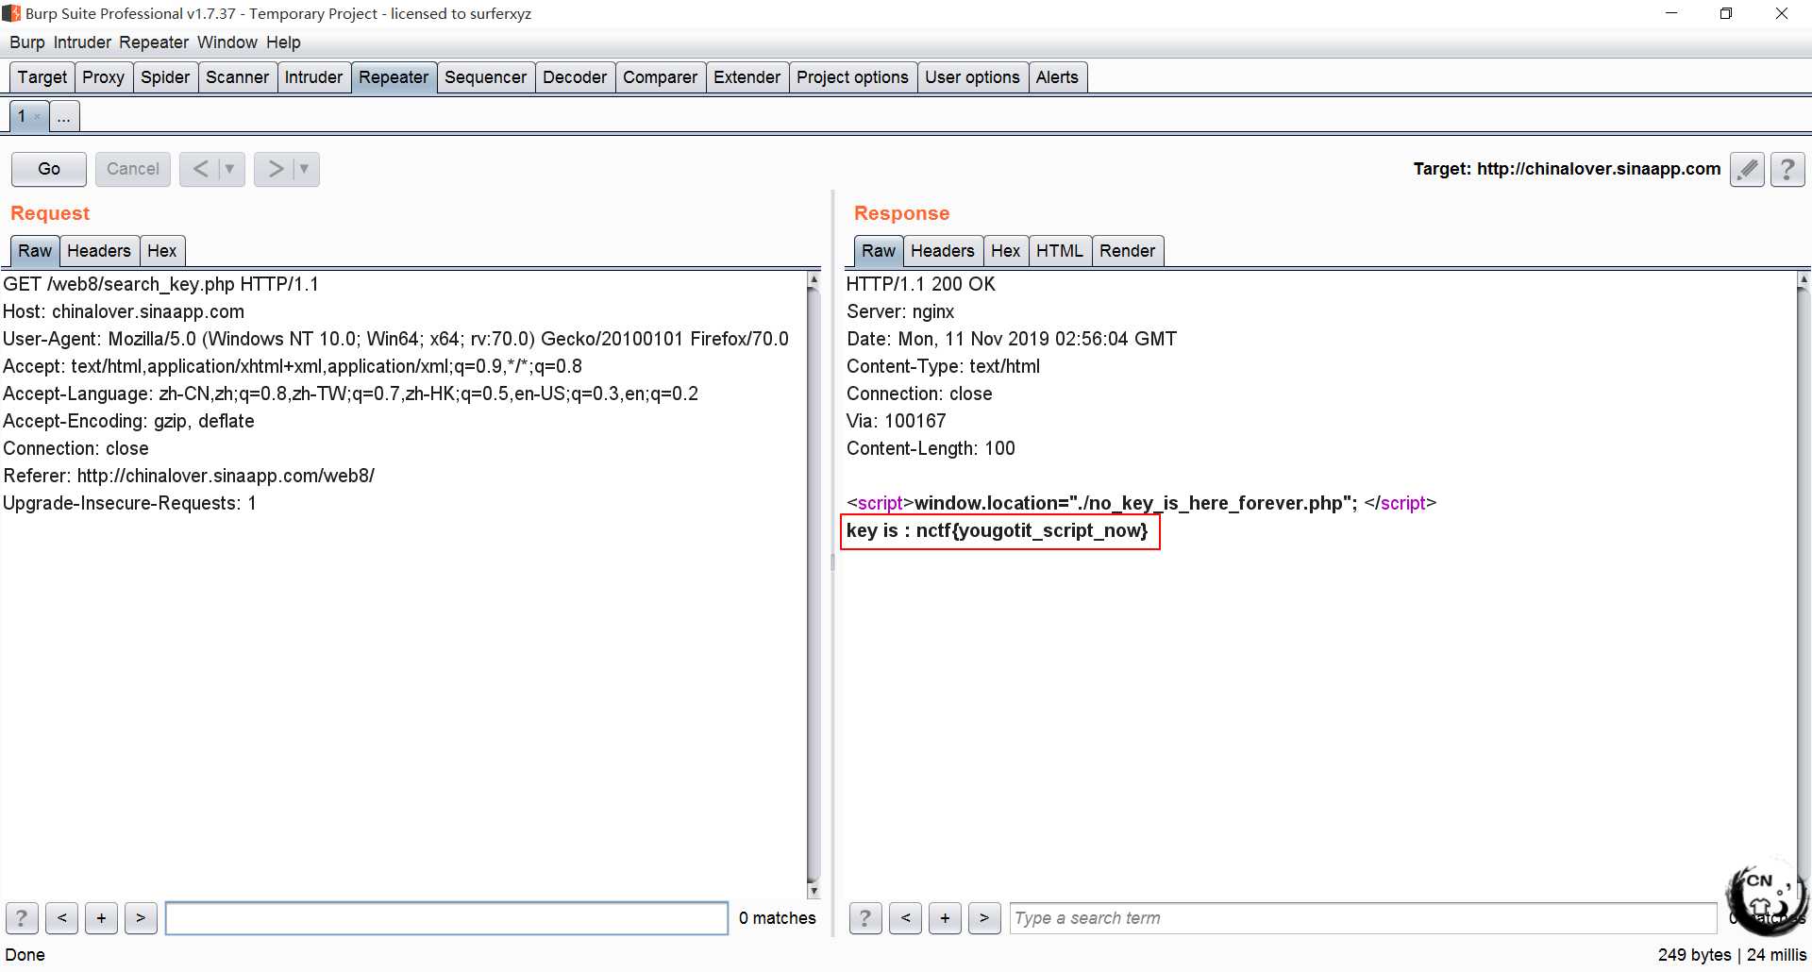The height and width of the screenshot is (972, 1812).
Task: Switch to the Sequencer tab
Action: [485, 77]
